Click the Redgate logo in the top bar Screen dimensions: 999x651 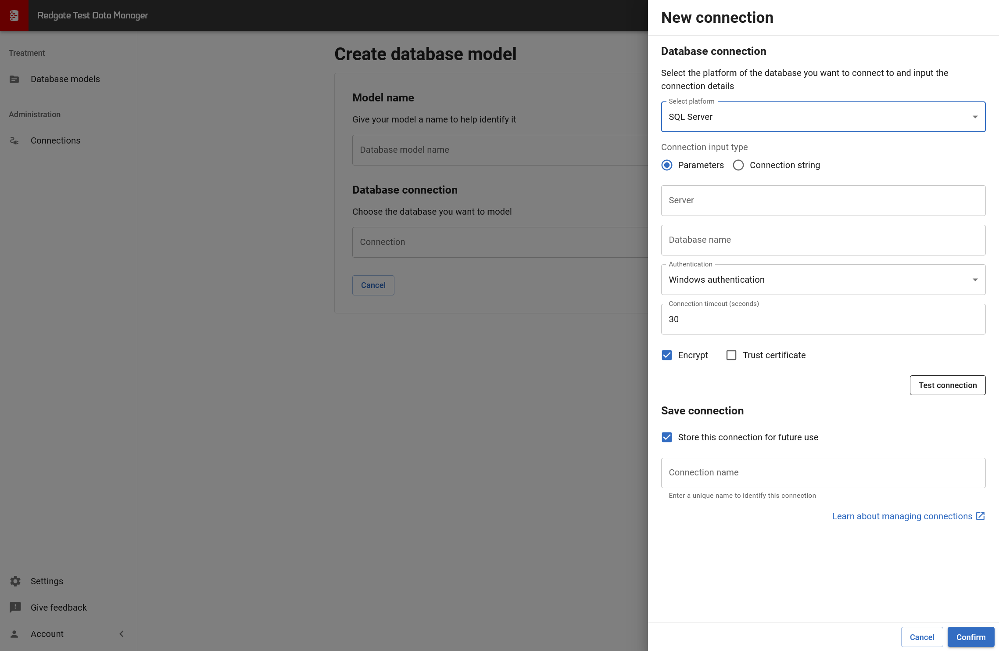click(14, 15)
